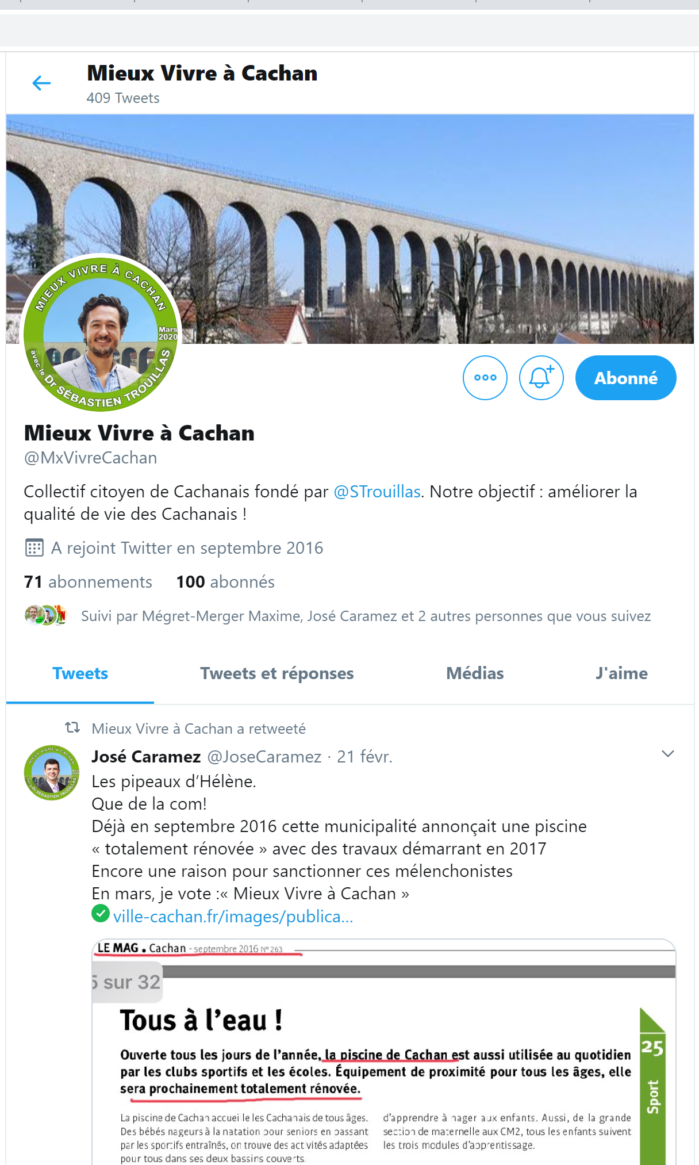Switch to Tweets et réponses tab
Screen dimensions: 699x1165
(x=276, y=673)
